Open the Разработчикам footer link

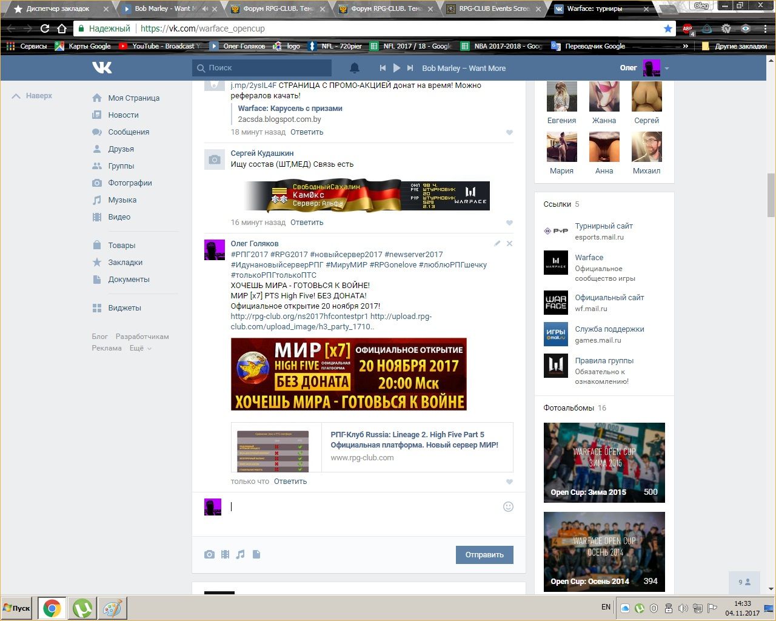[142, 337]
